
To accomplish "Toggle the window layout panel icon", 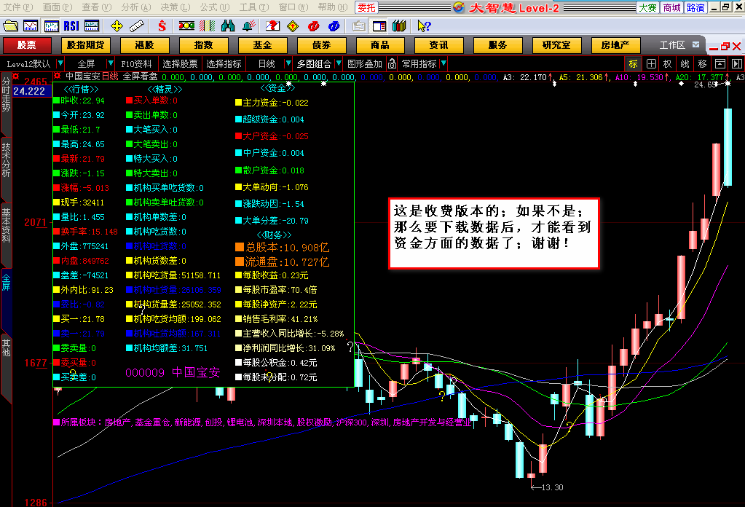I will 379,26.
